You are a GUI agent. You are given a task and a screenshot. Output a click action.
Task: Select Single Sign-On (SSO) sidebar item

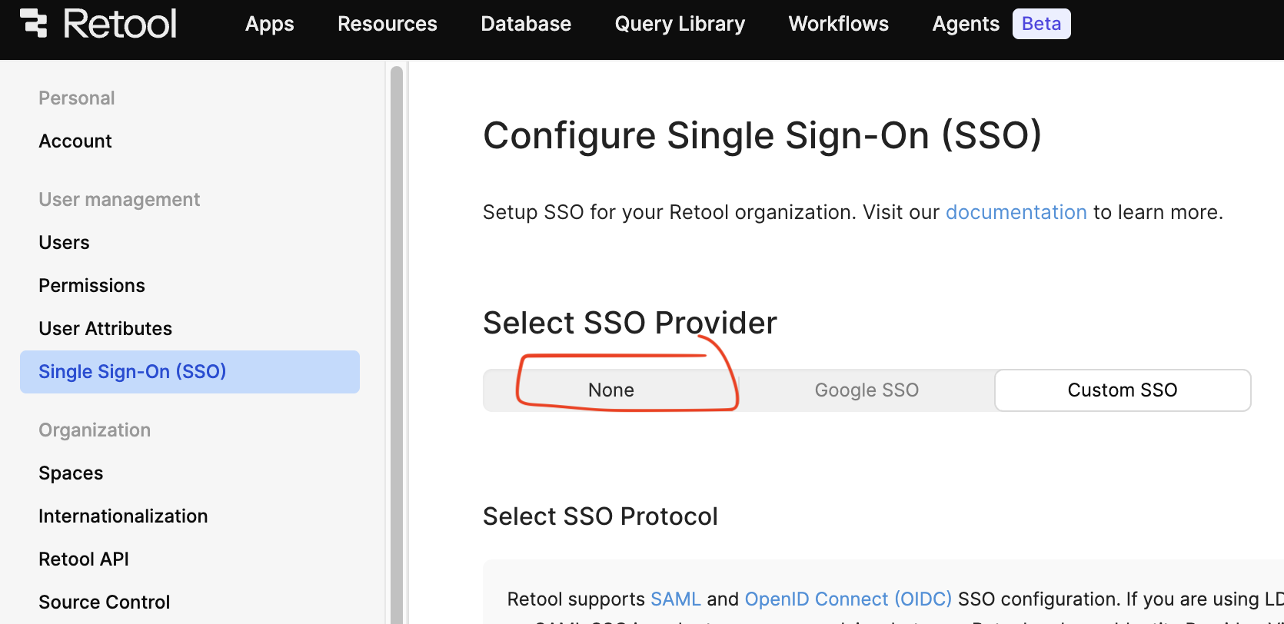[x=190, y=372]
